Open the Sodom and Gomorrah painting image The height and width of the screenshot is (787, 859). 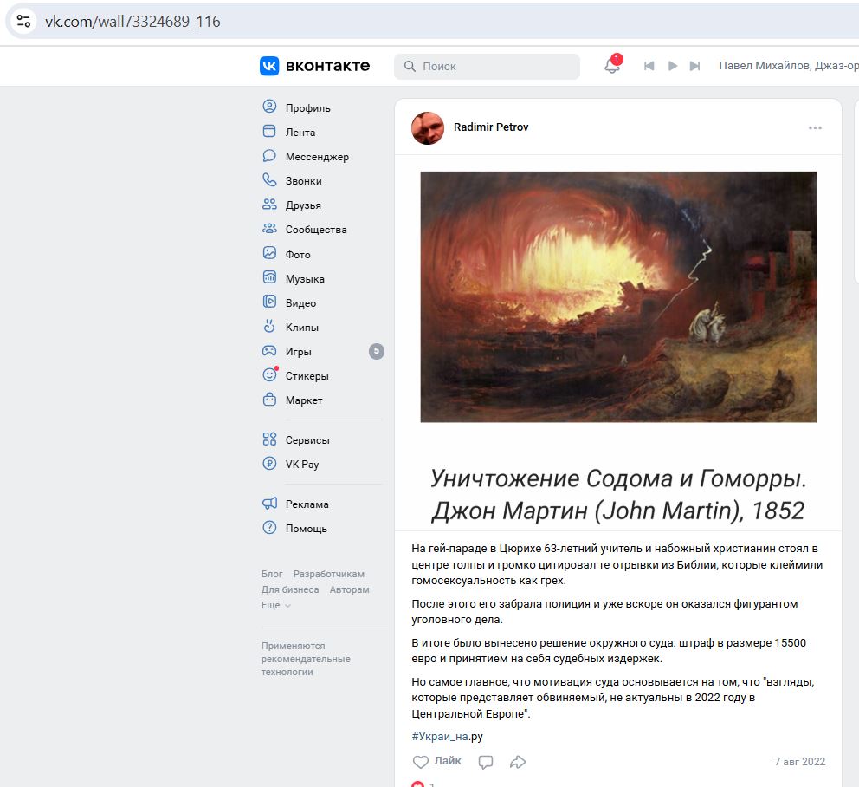coord(618,296)
